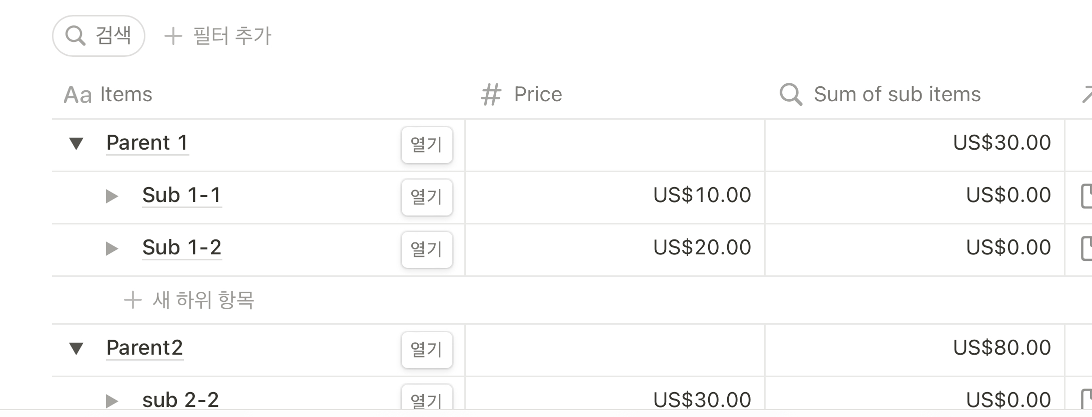Click 열기 button for Parent 1
1092x417 pixels.
coord(427,145)
